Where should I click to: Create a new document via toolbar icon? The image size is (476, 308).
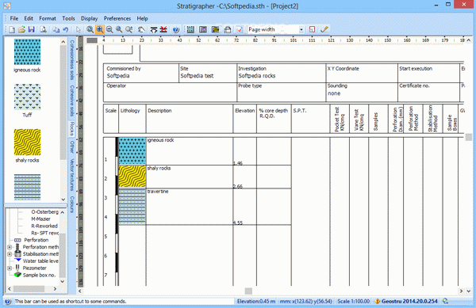(12, 29)
